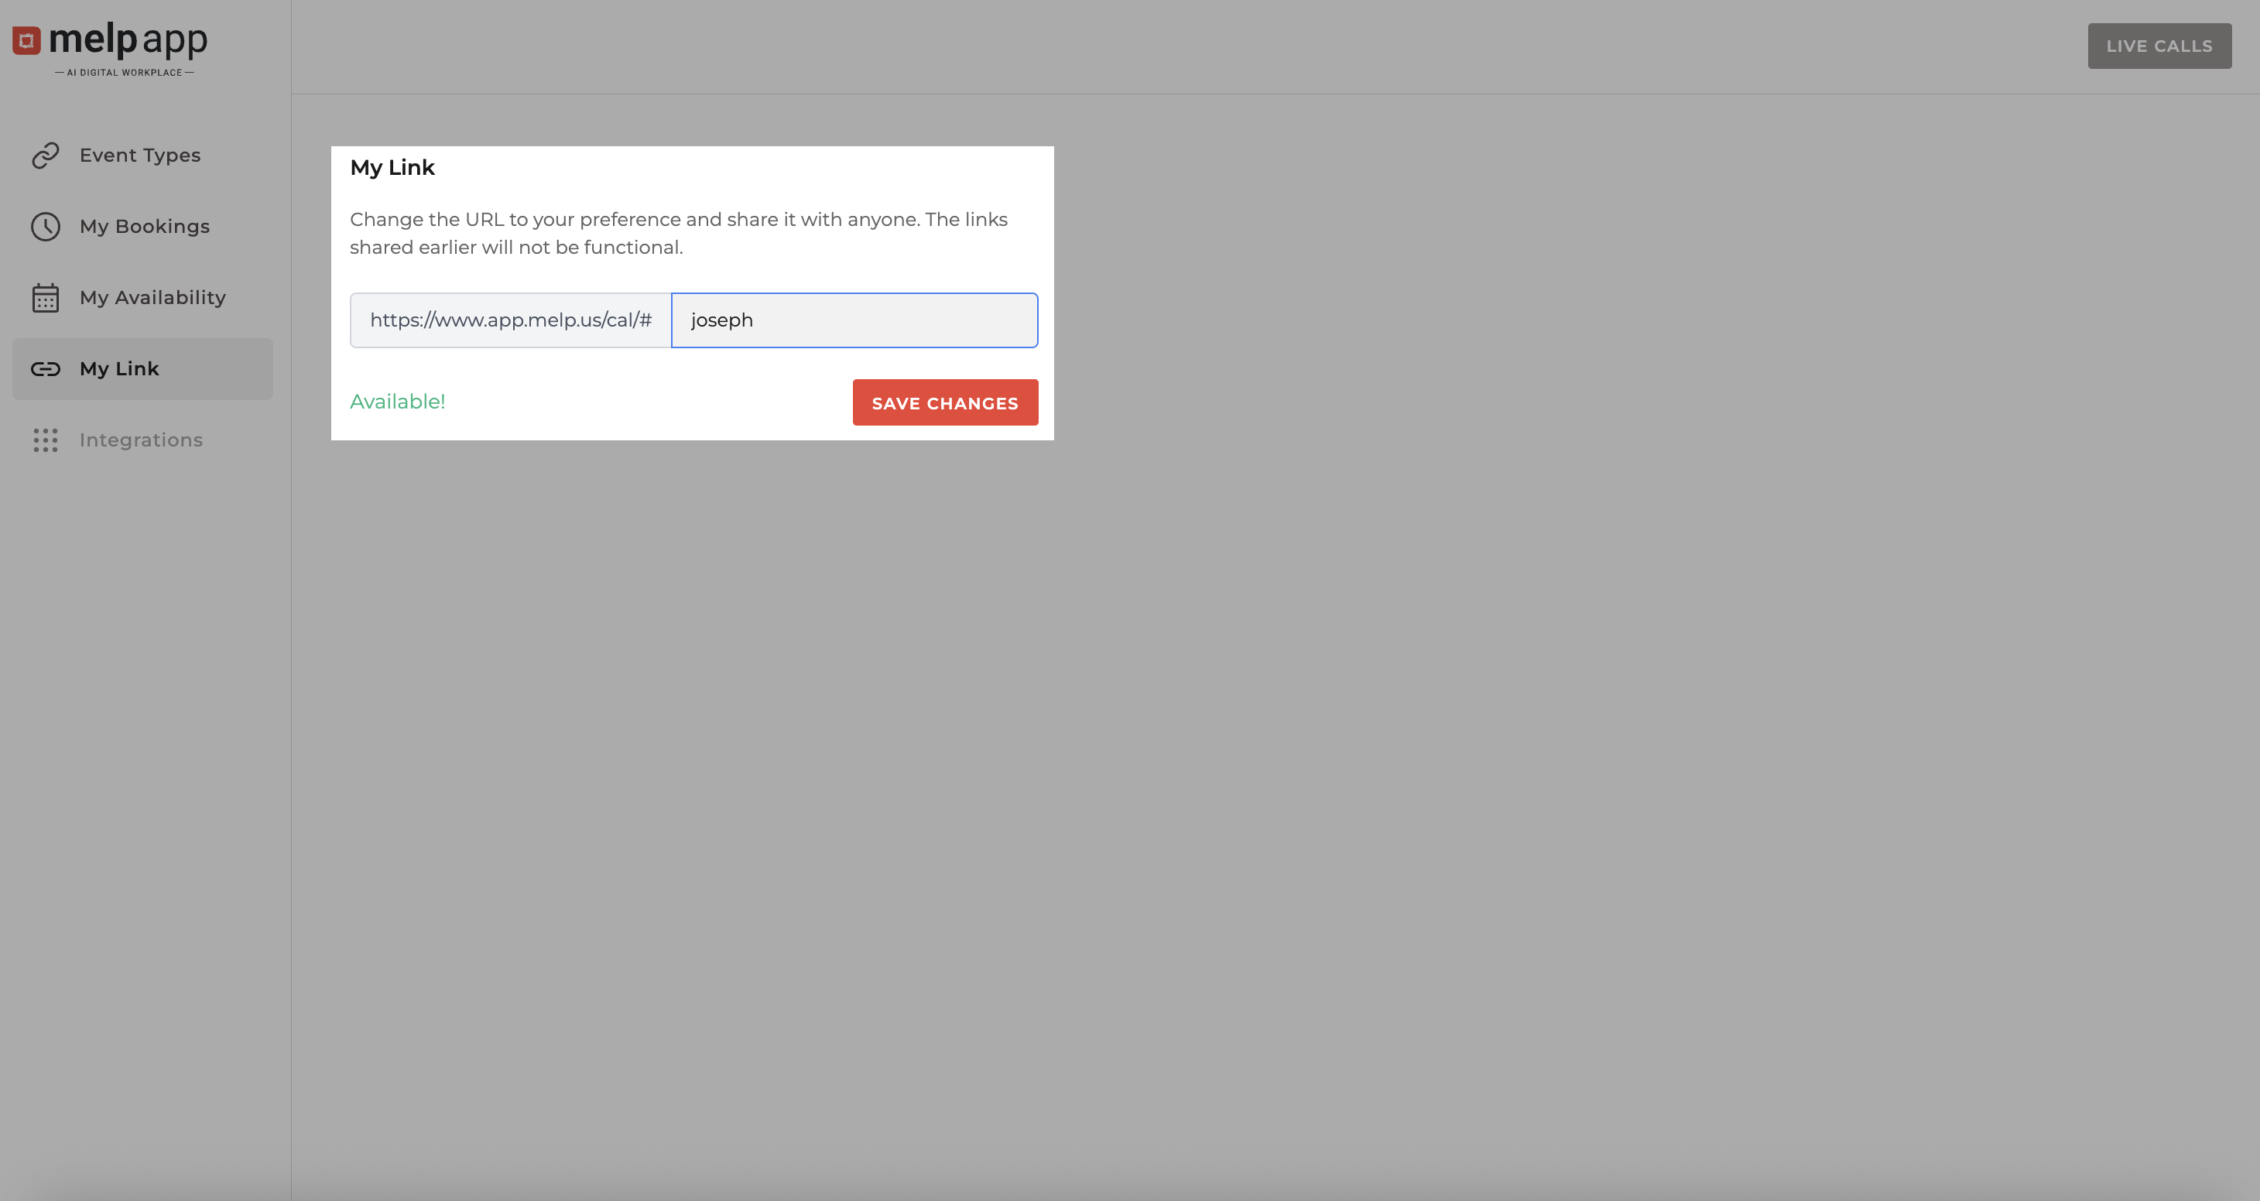This screenshot has height=1201, width=2260.
Task: Click the https://www.app.melp.us/cal/# URL prefix box
Action: (x=511, y=320)
